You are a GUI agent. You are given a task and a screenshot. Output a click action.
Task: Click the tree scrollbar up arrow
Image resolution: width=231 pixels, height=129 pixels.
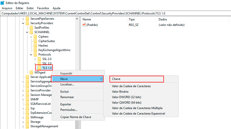pos(77,19)
